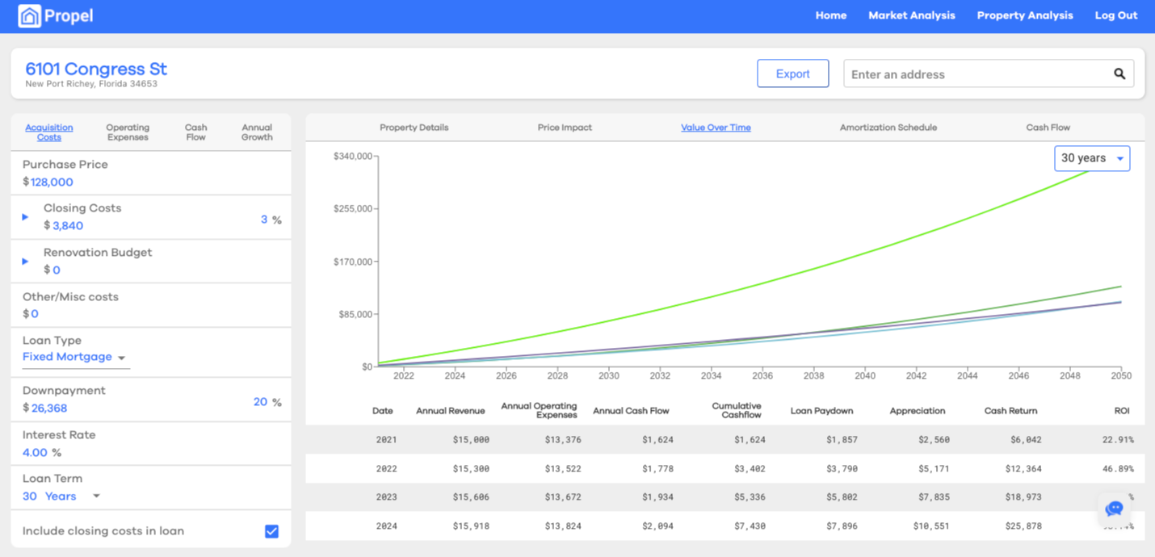Select the Acquisition Costs tab
This screenshot has width=1155, height=557.
[x=49, y=132]
